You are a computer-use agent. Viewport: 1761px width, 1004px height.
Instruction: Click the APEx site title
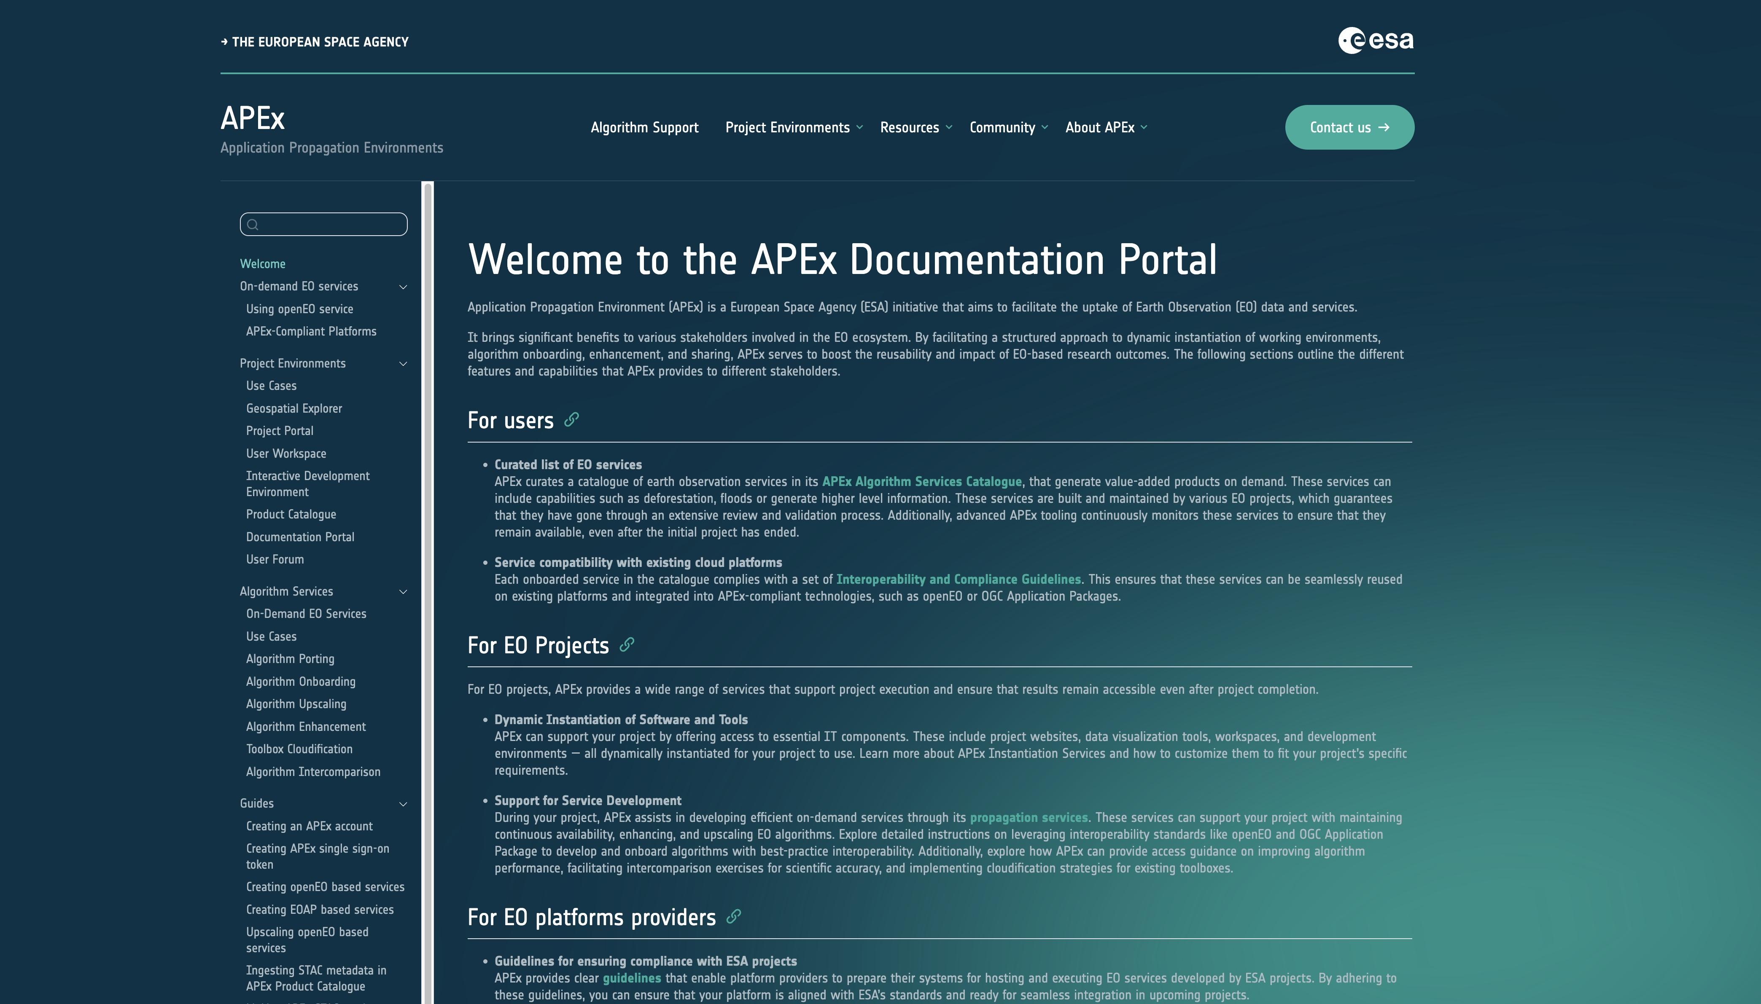coord(253,118)
